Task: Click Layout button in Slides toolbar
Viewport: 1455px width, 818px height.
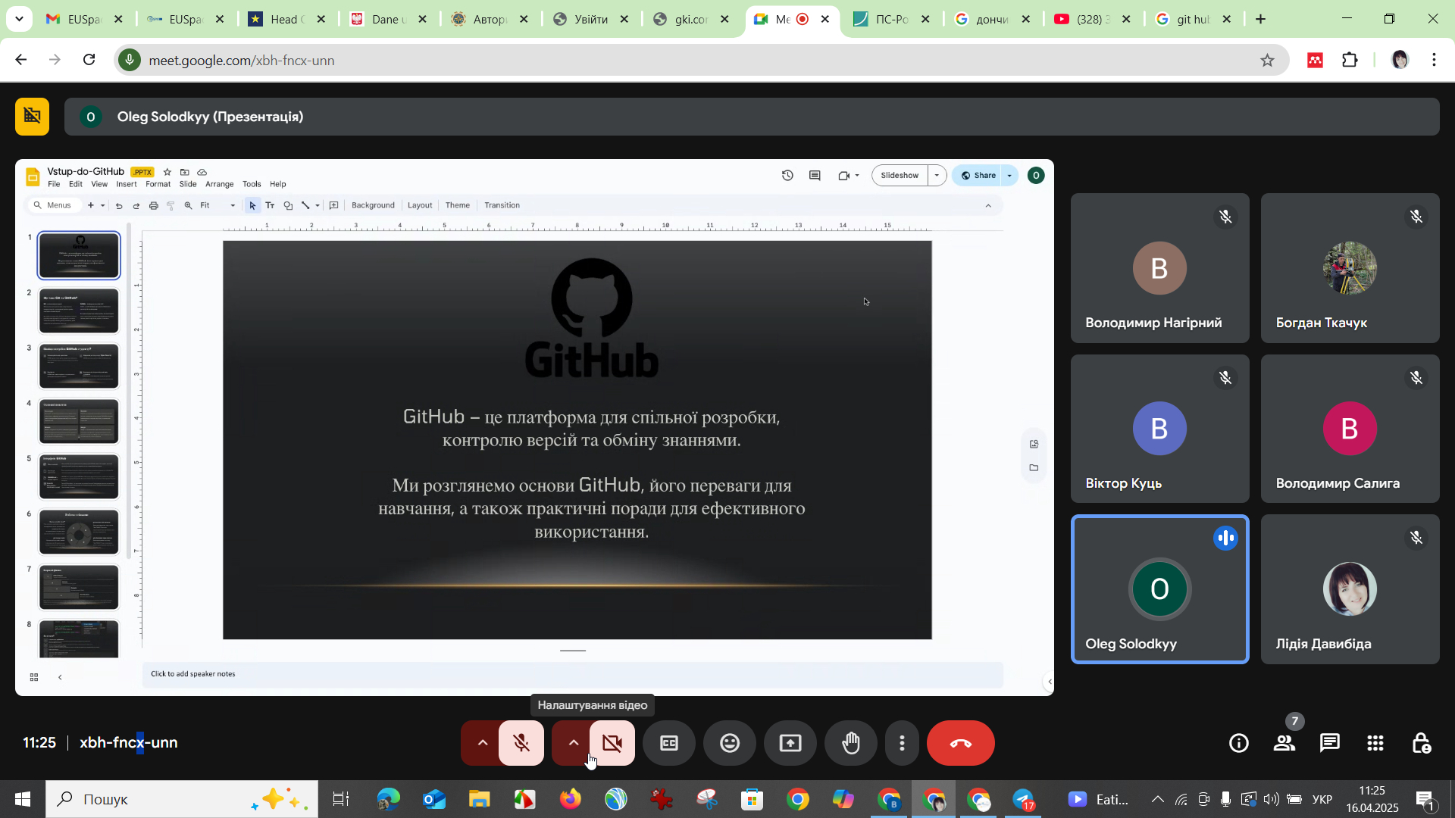Action: coord(420,205)
